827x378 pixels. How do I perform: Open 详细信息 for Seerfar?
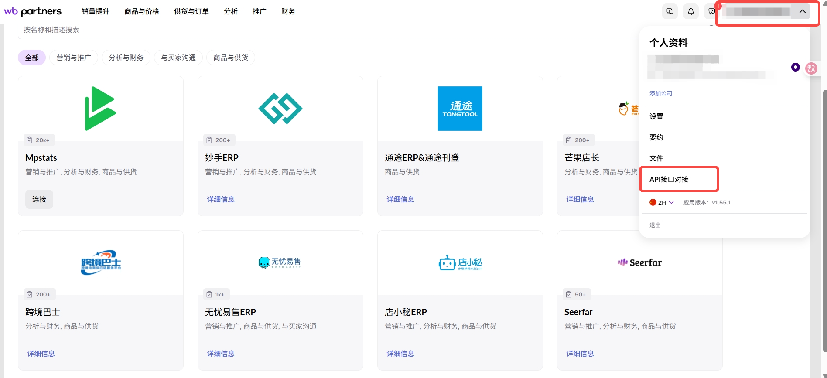(580, 354)
